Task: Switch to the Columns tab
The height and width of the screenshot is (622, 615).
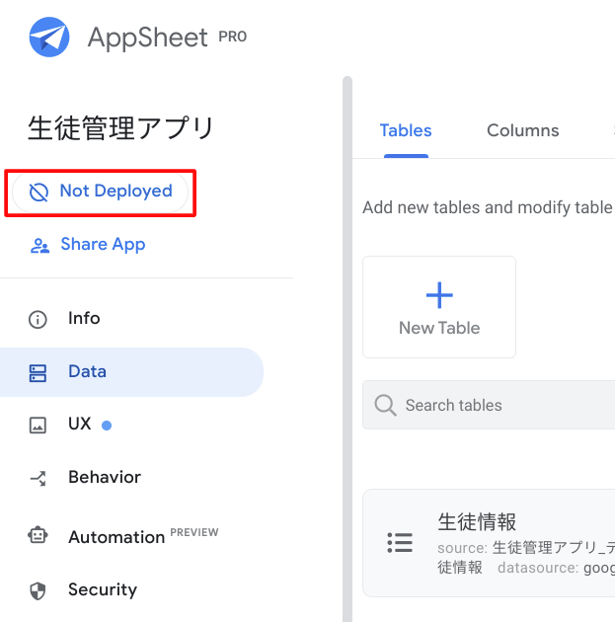Action: point(522,130)
